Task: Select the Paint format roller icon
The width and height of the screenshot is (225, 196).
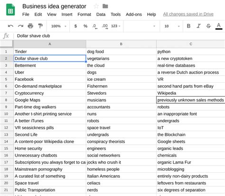Action: tap(40, 26)
